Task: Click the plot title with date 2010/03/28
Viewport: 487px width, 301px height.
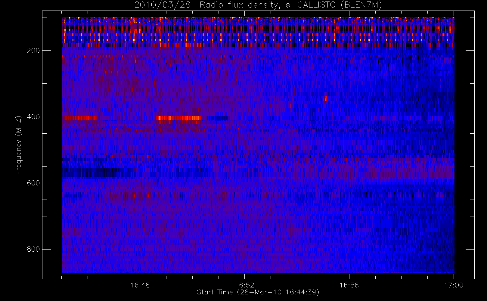Action: (x=258, y=5)
